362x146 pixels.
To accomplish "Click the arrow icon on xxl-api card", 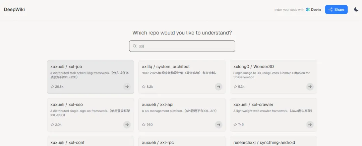I will (219, 125).
